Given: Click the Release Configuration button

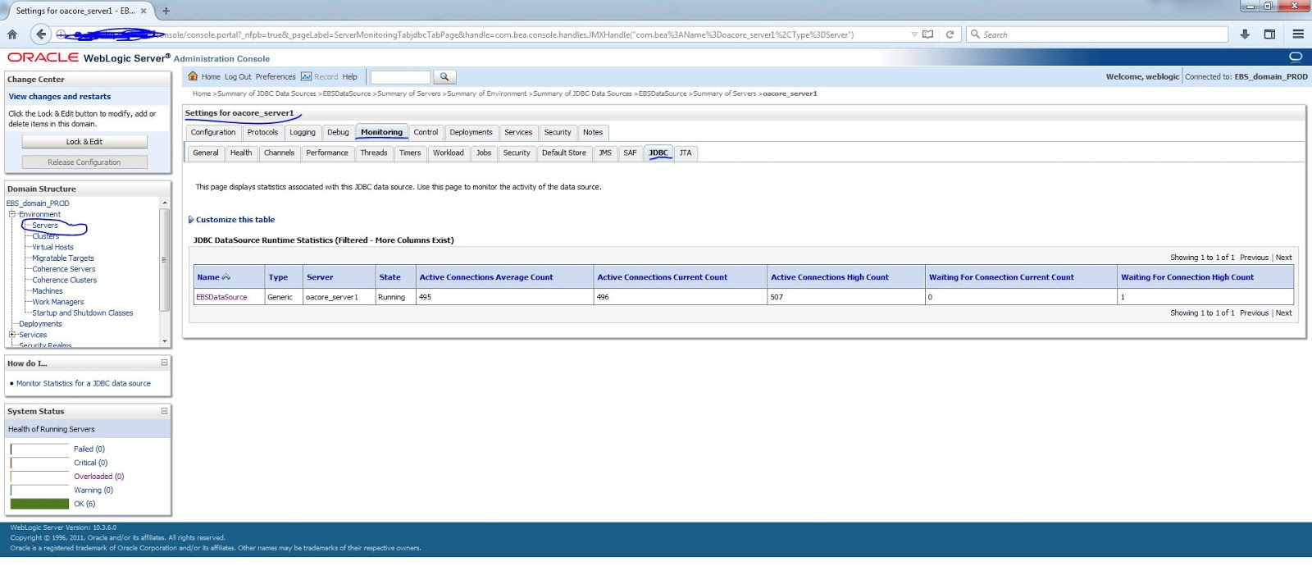Looking at the screenshot, I should click(84, 162).
